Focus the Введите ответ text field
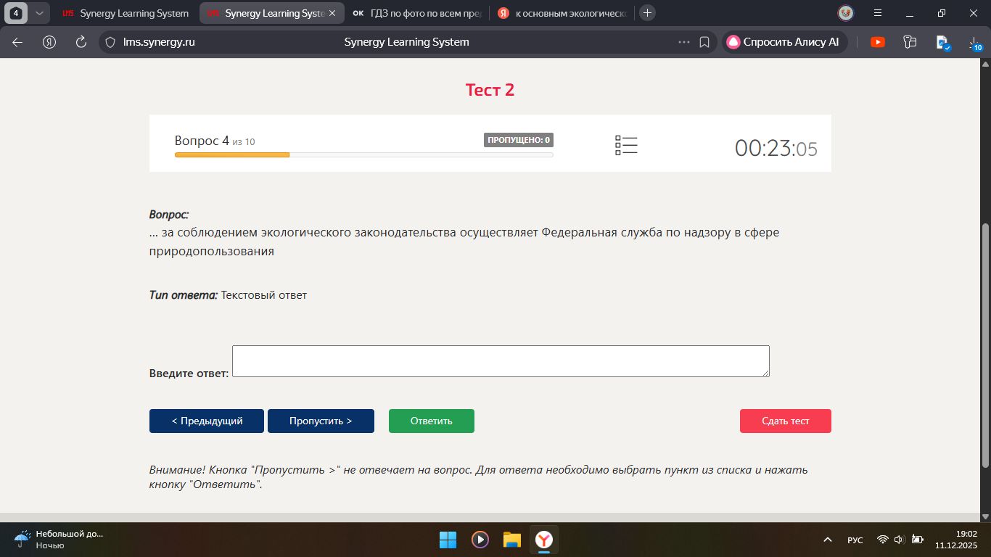The image size is (991, 557). [501, 361]
